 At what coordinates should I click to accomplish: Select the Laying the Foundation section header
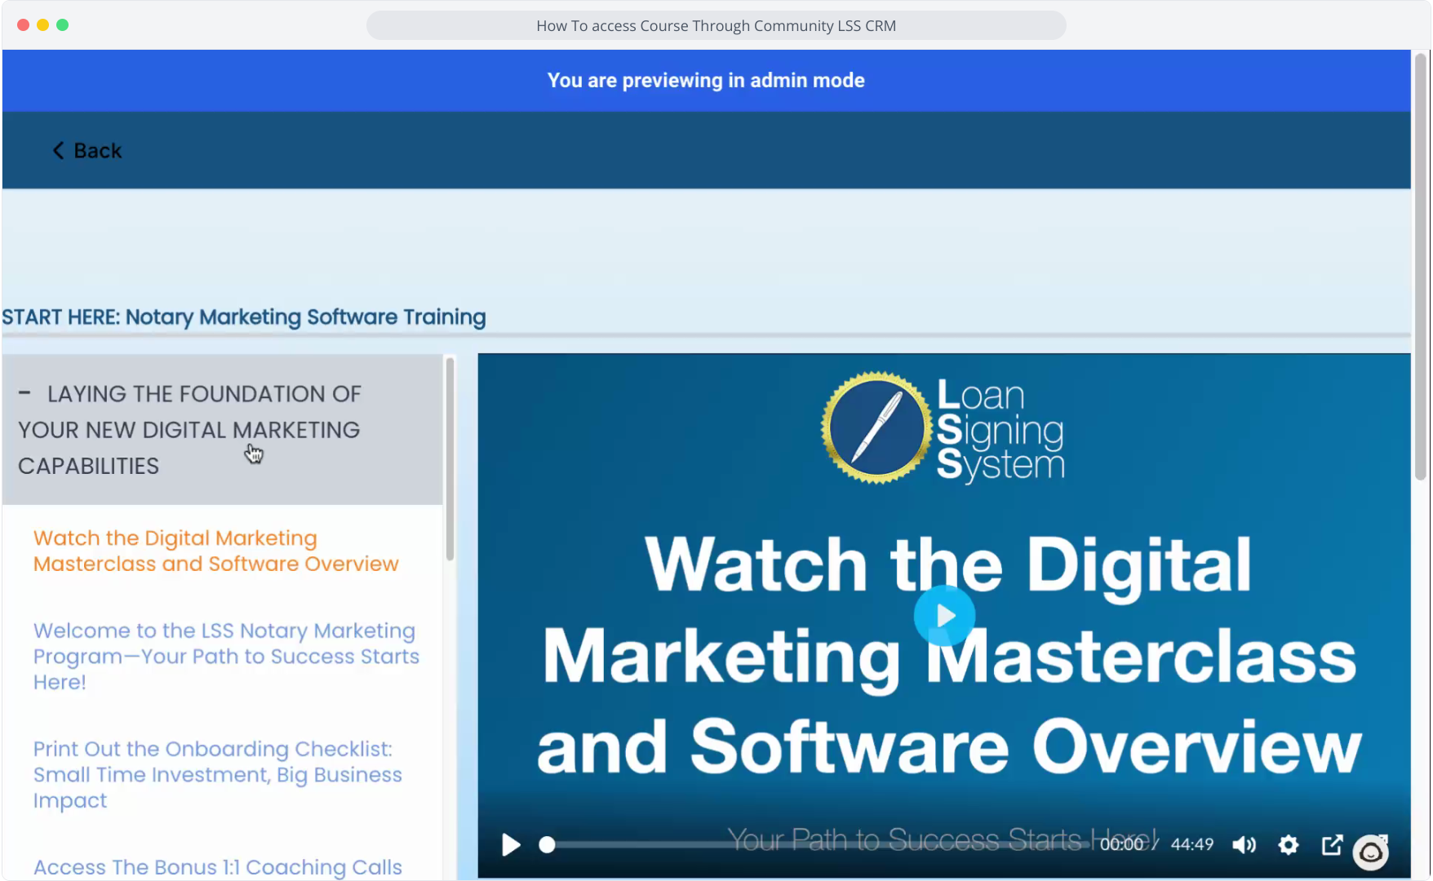223,430
